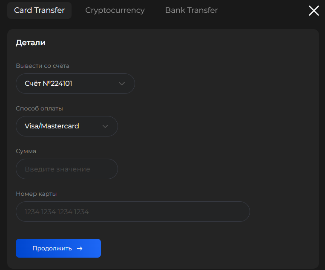Switch to the Card Transfer tab
The width and height of the screenshot is (325, 270).
(x=39, y=10)
